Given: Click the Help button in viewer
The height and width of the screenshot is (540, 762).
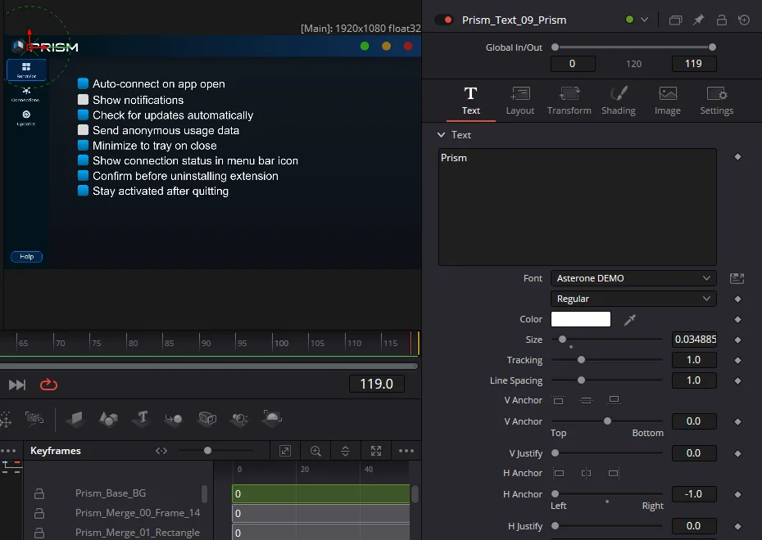Looking at the screenshot, I should coord(27,257).
